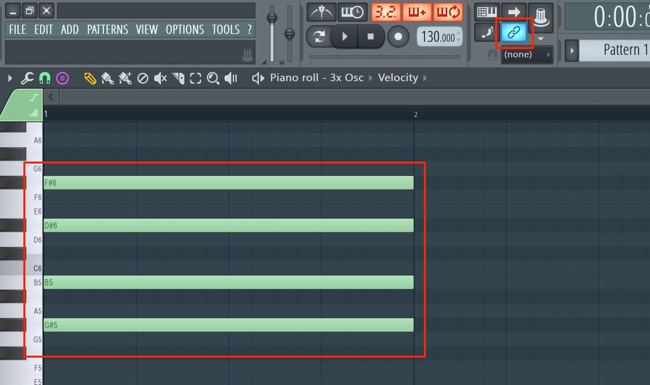
Task: Click the green piano roll corner tab
Action: pos(21,105)
